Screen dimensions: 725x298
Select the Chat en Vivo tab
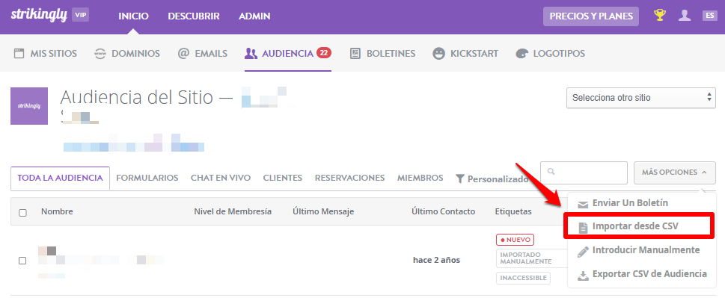point(221,178)
